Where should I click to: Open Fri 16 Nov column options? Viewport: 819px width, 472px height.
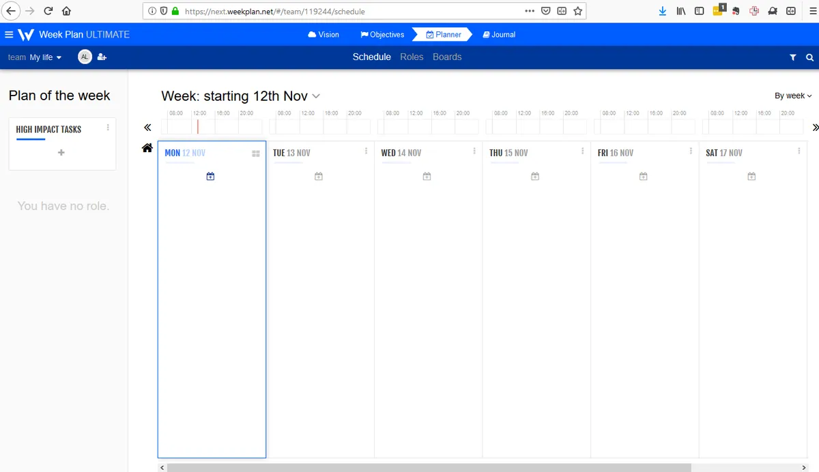(691, 151)
